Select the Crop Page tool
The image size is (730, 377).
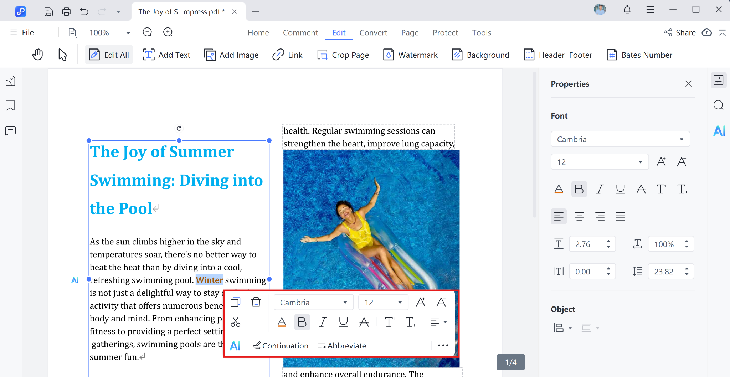pyautogui.click(x=343, y=55)
